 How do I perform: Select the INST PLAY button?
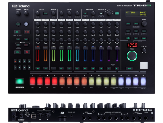pyautogui.click(x=18, y=52)
